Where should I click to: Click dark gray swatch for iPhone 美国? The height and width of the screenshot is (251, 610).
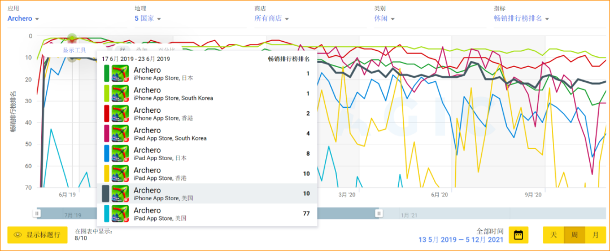coord(106,193)
